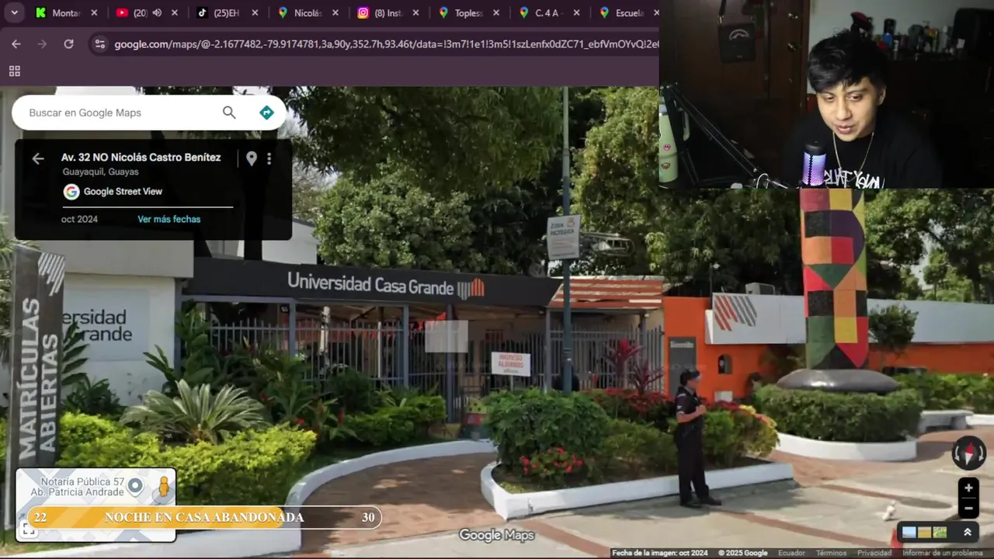
Task: Open the 'Privacidad' footer link
Action: [874, 553]
